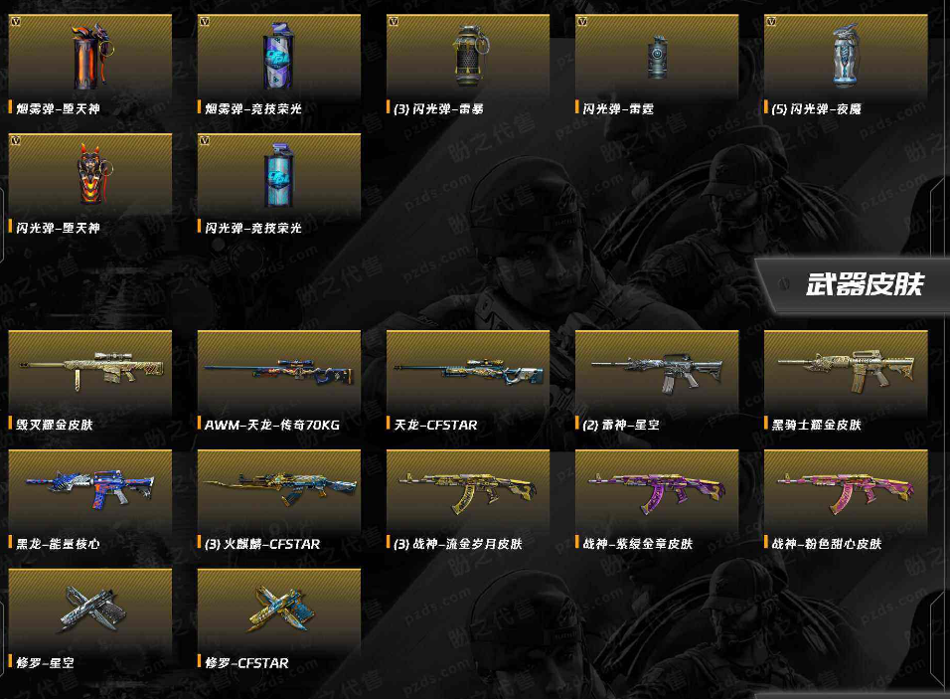Choose the 闪光弹-雷霆 flashbang
Viewport: 950px width, 699px height.
pyautogui.click(x=658, y=65)
